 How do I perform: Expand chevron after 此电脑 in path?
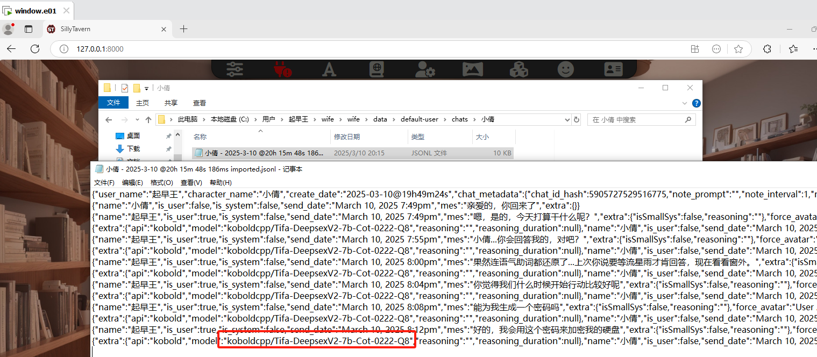click(x=204, y=119)
